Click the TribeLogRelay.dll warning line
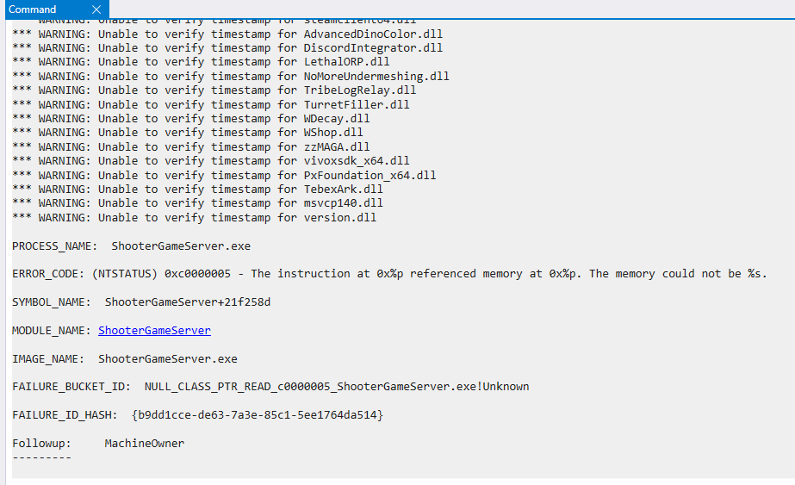Screen dimensions: 795x485 (x=214, y=90)
